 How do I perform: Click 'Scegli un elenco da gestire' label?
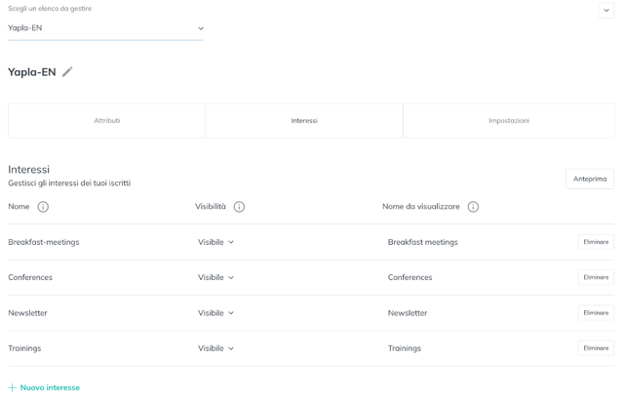pos(50,9)
